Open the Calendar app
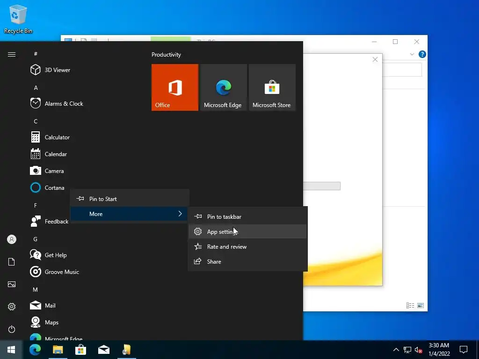 tap(49, 154)
